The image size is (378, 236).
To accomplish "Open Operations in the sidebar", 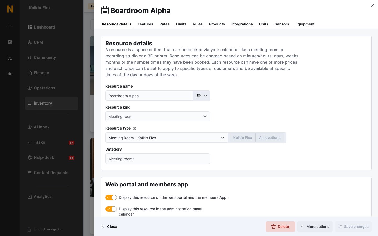I will (x=51, y=88).
